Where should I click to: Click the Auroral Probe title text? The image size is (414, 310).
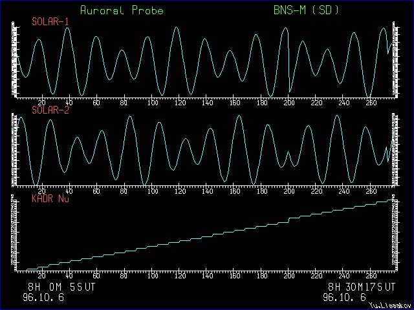pos(122,10)
